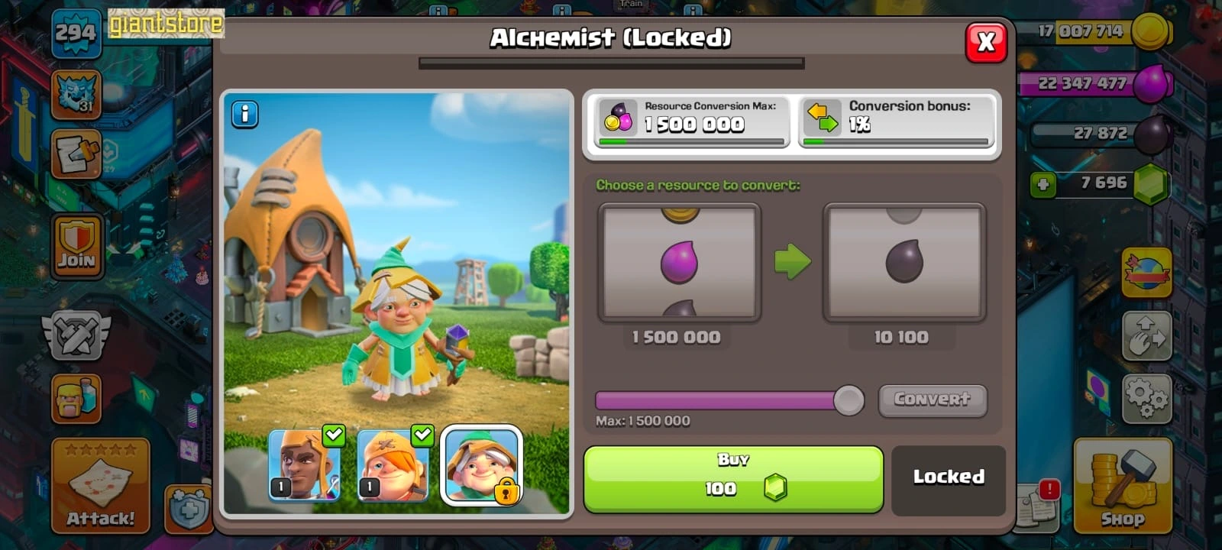Select the locked Alchemist portrait
Image resolution: width=1222 pixels, height=550 pixels.
click(482, 464)
